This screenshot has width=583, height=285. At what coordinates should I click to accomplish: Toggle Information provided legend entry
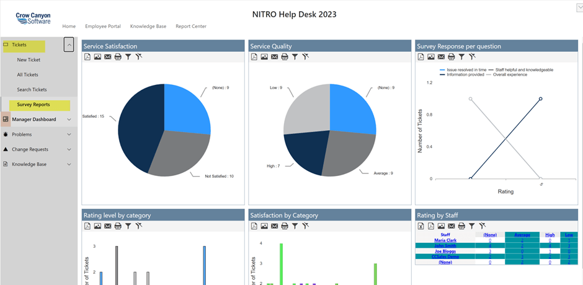(462, 75)
